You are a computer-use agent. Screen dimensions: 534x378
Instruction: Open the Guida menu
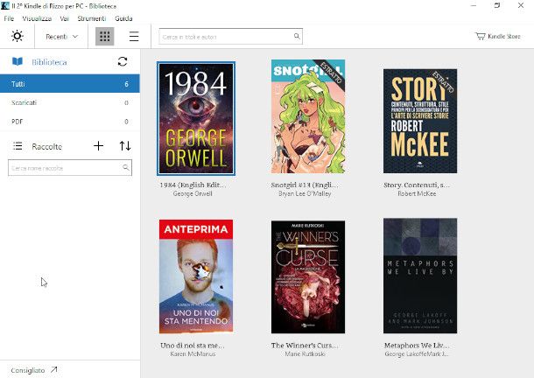[x=123, y=18]
